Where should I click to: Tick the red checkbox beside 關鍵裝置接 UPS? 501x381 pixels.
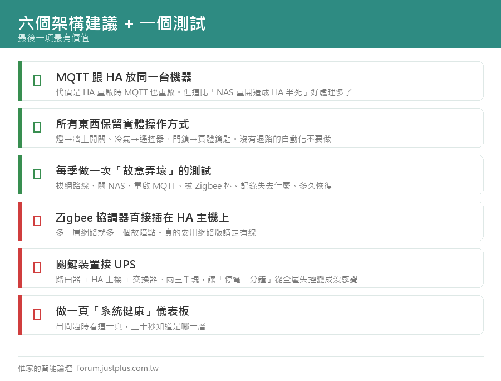[37, 267]
